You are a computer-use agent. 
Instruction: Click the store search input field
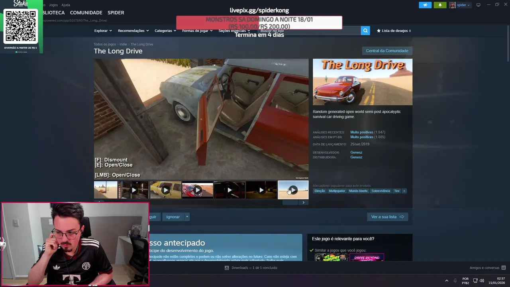[x=309, y=31]
